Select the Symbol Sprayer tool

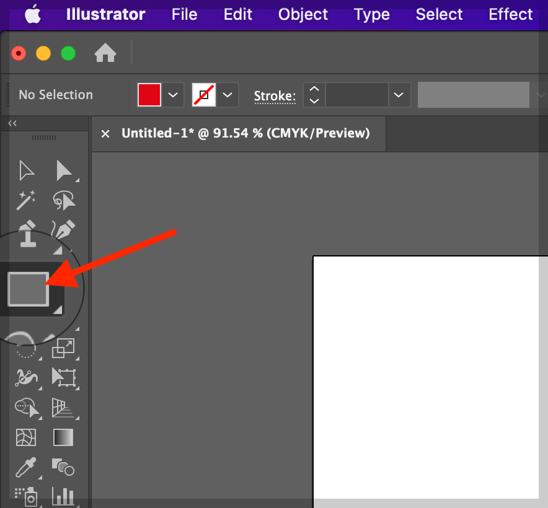[x=26, y=497]
